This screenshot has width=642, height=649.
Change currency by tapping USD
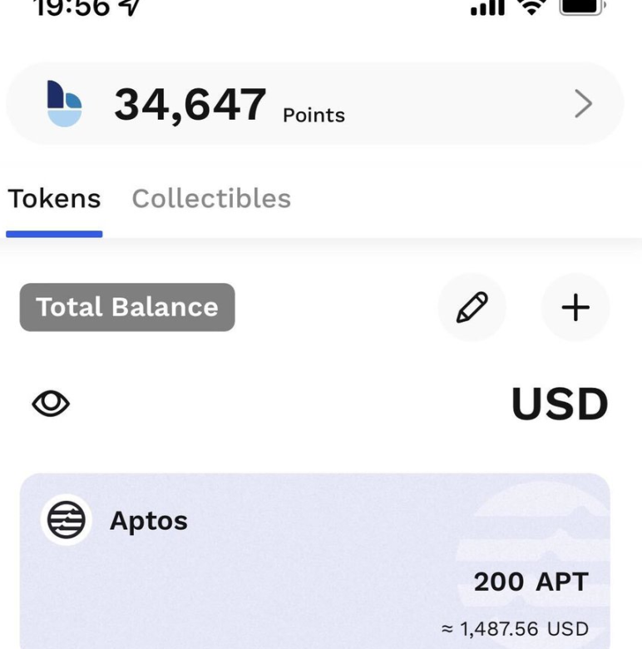[x=559, y=404]
